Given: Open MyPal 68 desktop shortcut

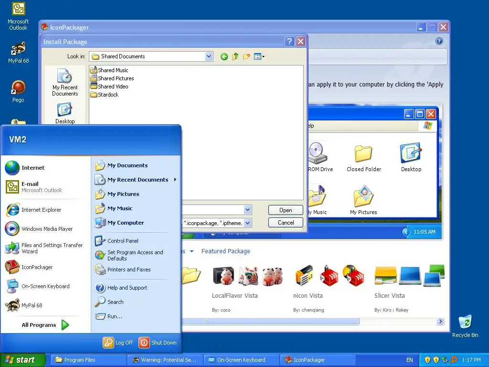Looking at the screenshot, I should tap(19, 53).
